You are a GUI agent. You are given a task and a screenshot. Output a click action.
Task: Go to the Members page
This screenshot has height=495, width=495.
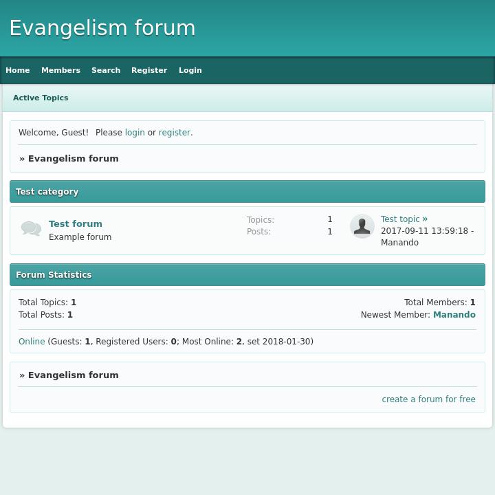click(x=60, y=70)
